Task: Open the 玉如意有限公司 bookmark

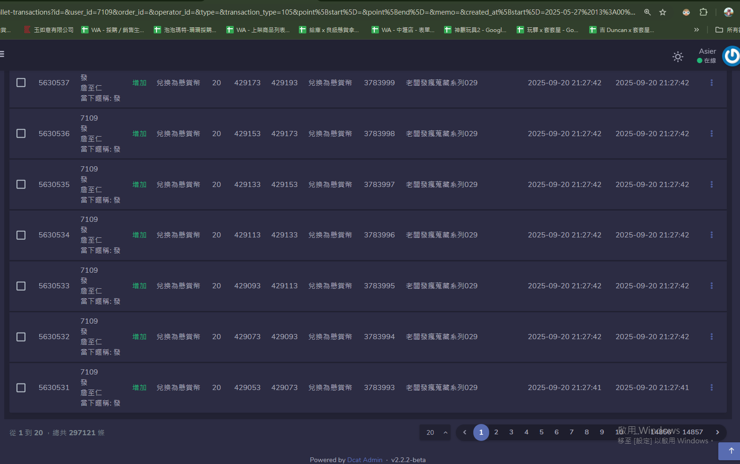Action: coord(49,30)
